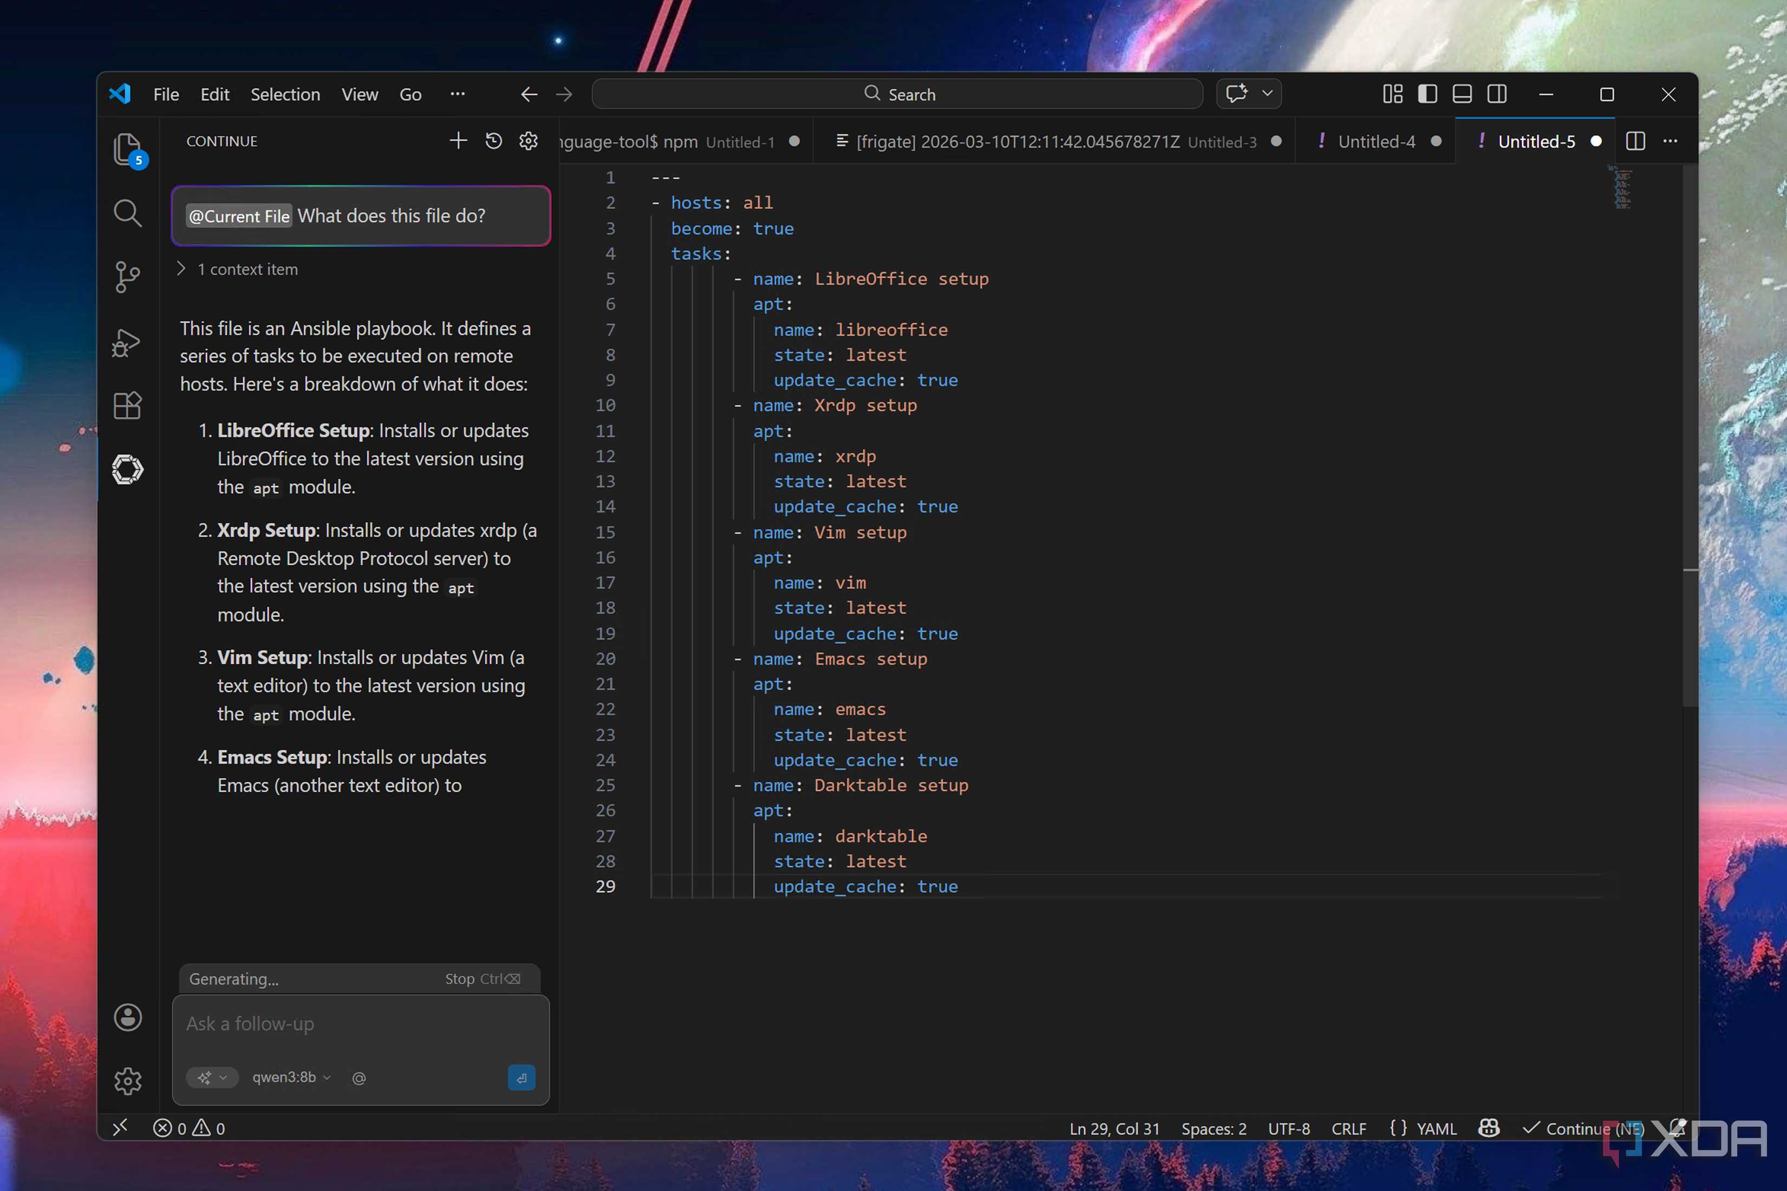The height and width of the screenshot is (1191, 1787).
Task: Switch to the Untitled-4 tab
Action: tap(1376, 141)
